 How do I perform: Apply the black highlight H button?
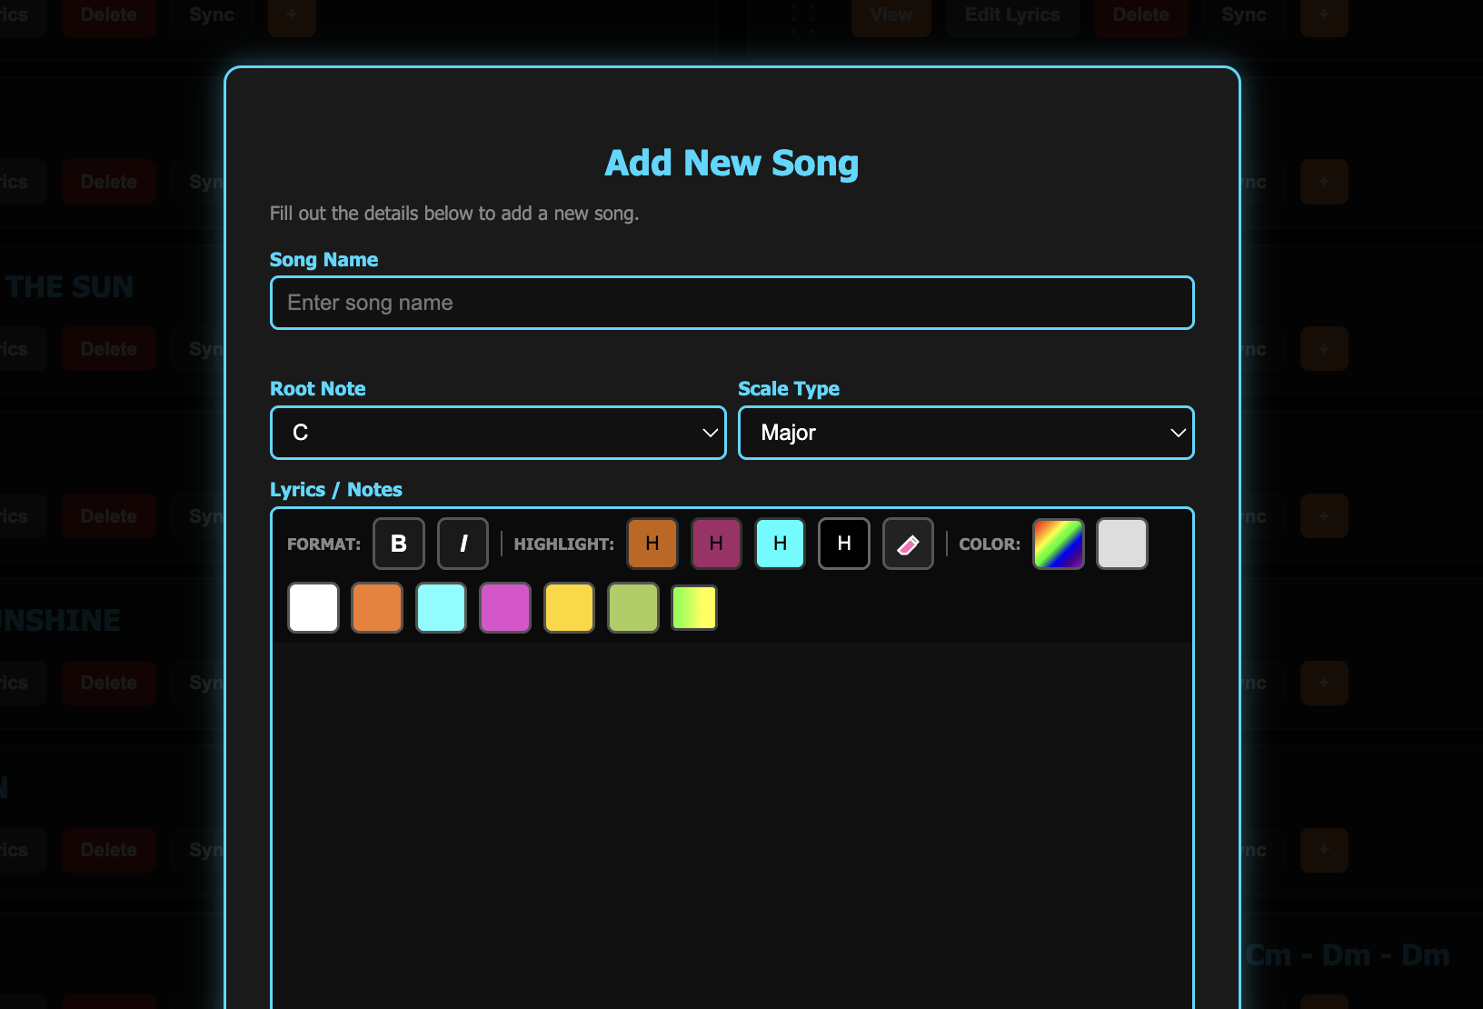(x=843, y=544)
